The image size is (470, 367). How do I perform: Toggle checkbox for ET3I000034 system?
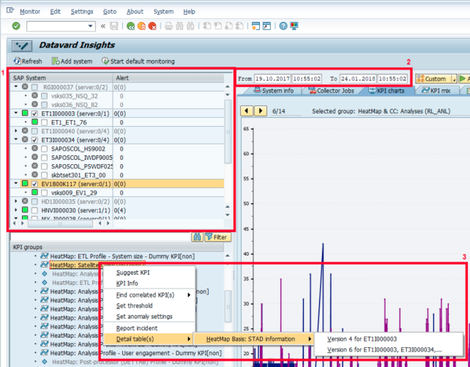tap(34, 140)
